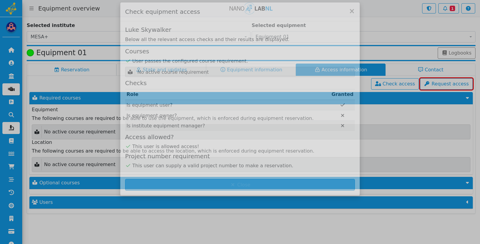The image size is (480, 244).
Task: Click the shield button in top bar
Action: 429,8
